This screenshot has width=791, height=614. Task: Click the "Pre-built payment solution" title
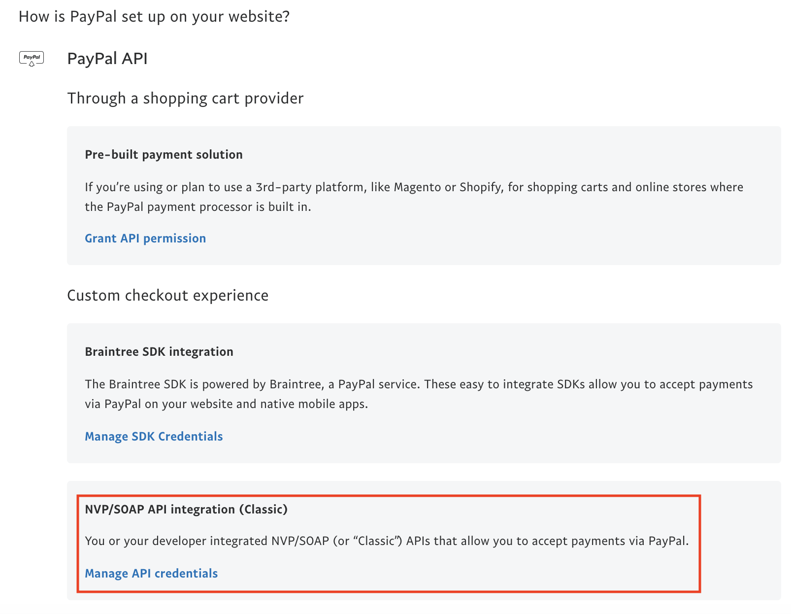point(164,155)
